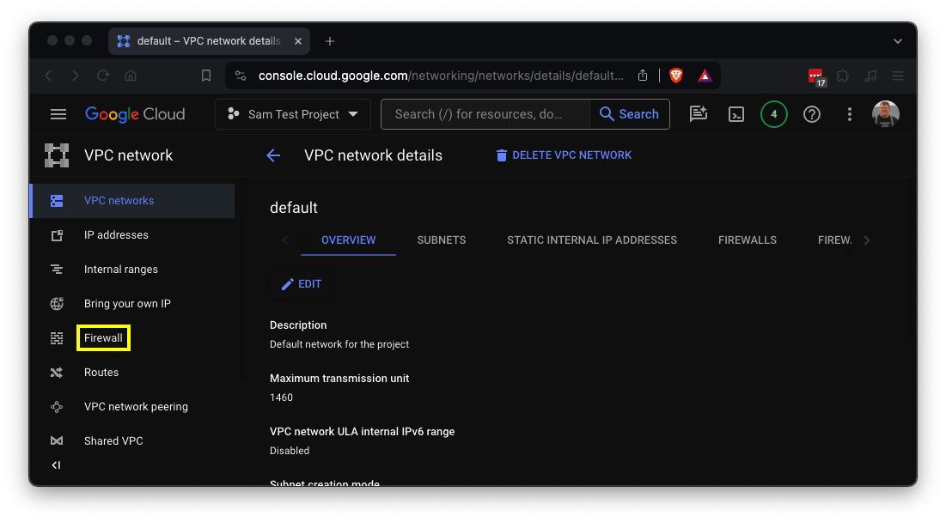Viewport: 946px width, 522px height.
Task: Switch to the SUBNETS tab
Action: [x=441, y=240]
